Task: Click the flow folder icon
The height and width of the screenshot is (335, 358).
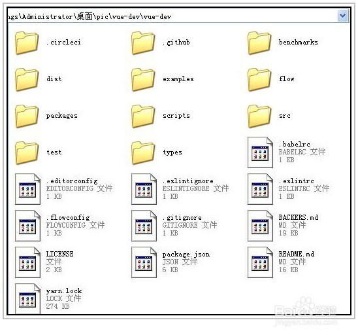Action: click(x=259, y=80)
